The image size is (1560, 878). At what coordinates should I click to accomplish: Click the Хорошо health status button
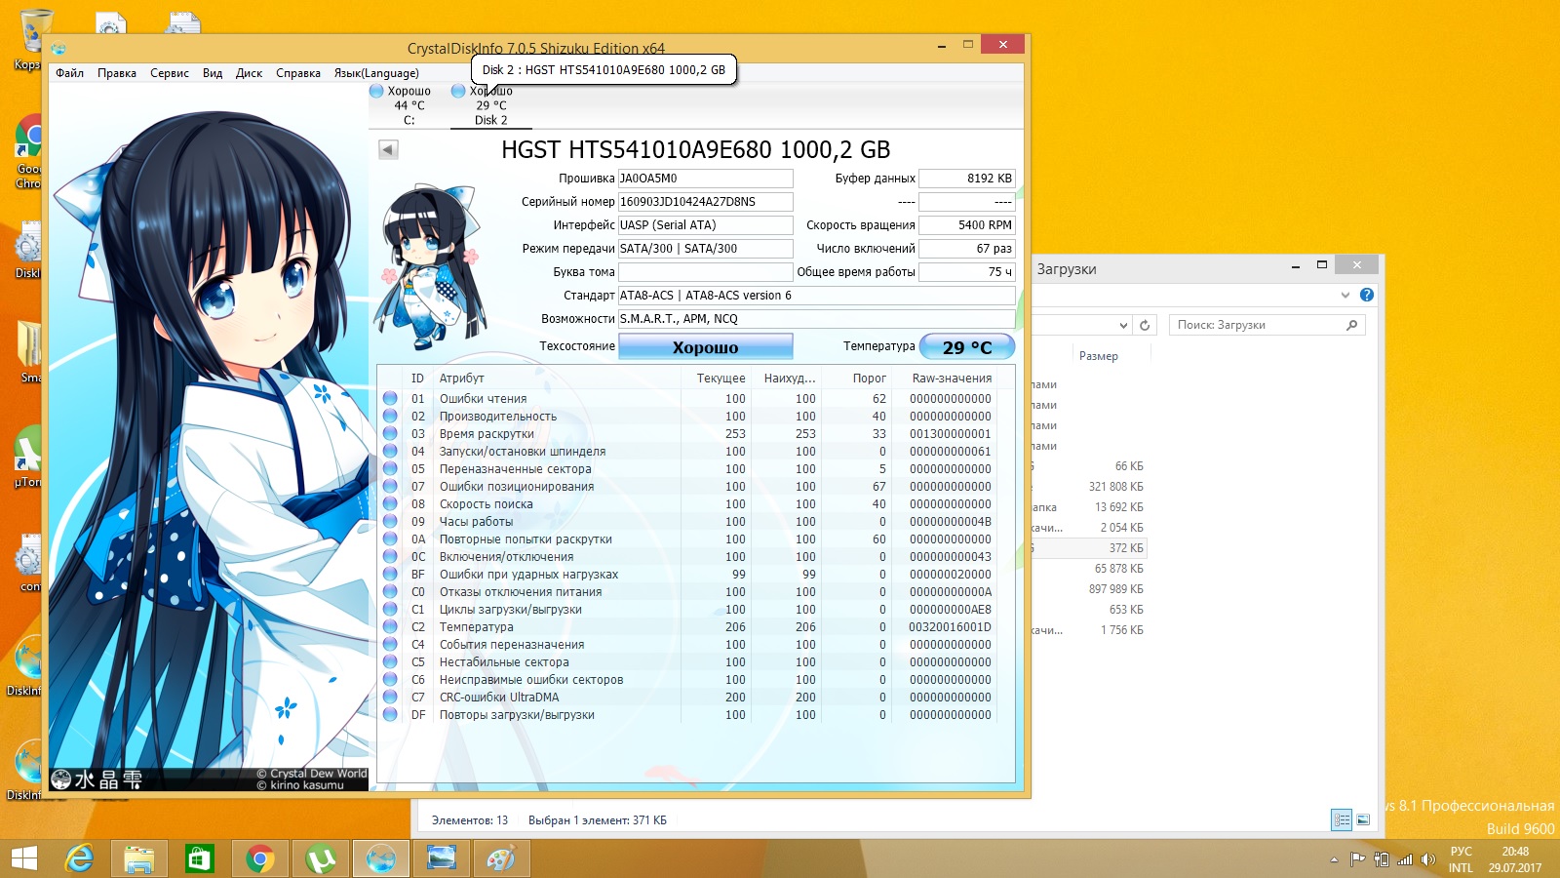point(705,347)
